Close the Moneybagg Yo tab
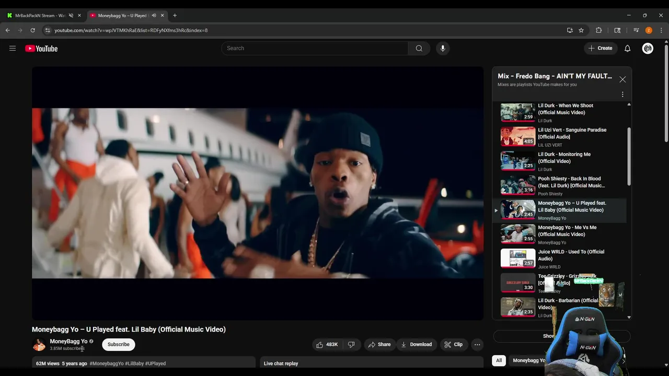Image resolution: width=669 pixels, height=376 pixels. tap(162, 16)
